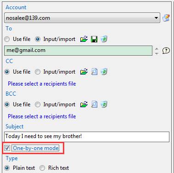
Task: Open folder icon in the CC row
Action: pos(84,72)
